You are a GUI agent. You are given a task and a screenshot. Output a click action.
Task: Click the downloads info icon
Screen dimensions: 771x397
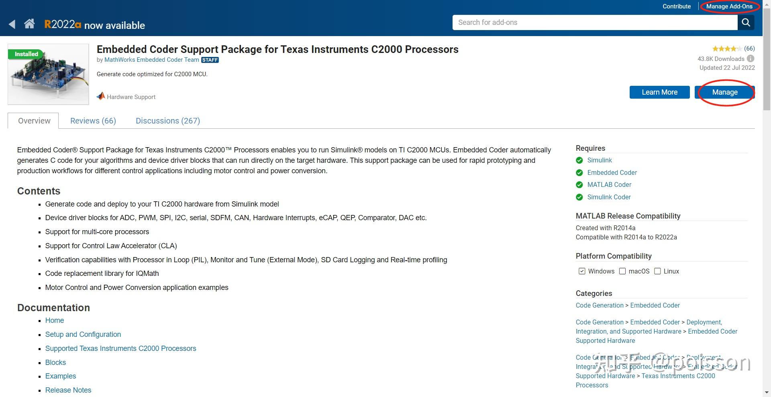[750, 59]
